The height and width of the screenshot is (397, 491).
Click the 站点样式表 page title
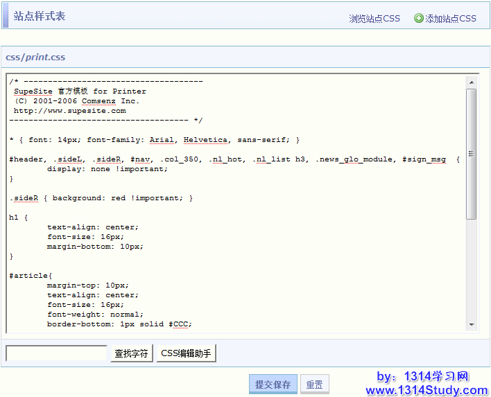click(x=40, y=16)
